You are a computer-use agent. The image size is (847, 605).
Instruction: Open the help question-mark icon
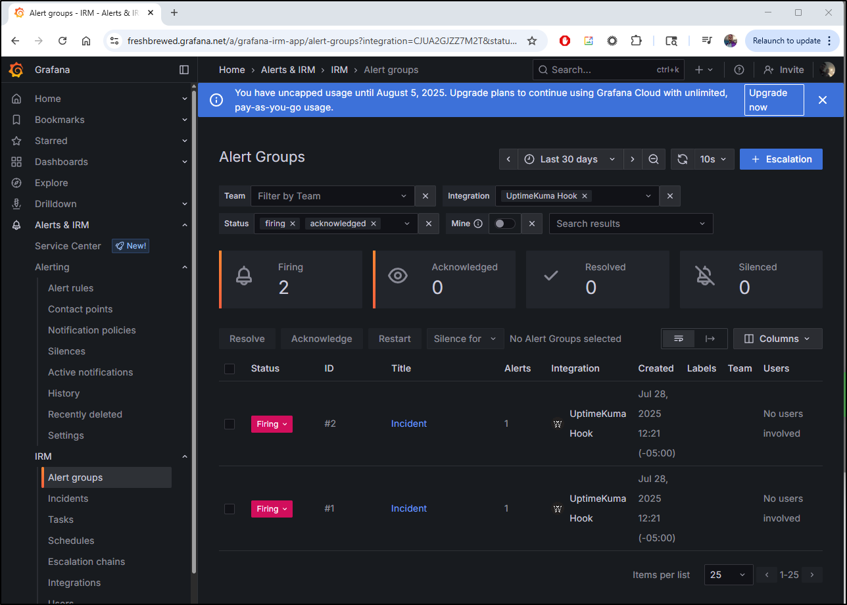(x=739, y=70)
